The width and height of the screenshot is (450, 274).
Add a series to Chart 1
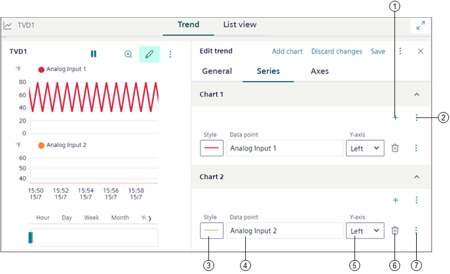coord(395,118)
